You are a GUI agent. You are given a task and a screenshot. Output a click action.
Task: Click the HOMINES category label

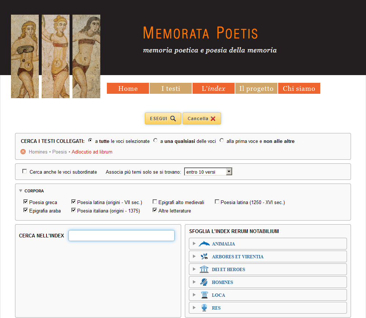222,282
